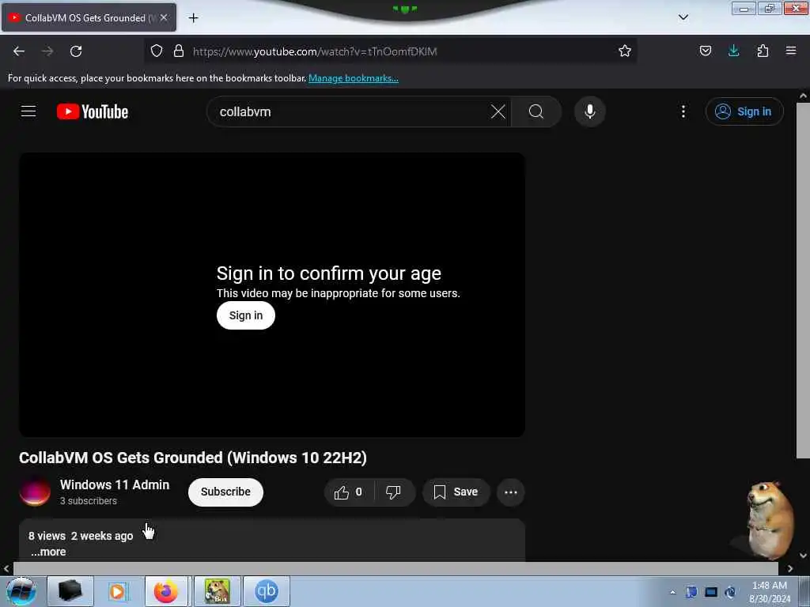
Task: Dislike the video with thumbs down
Action: [x=394, y=492]
